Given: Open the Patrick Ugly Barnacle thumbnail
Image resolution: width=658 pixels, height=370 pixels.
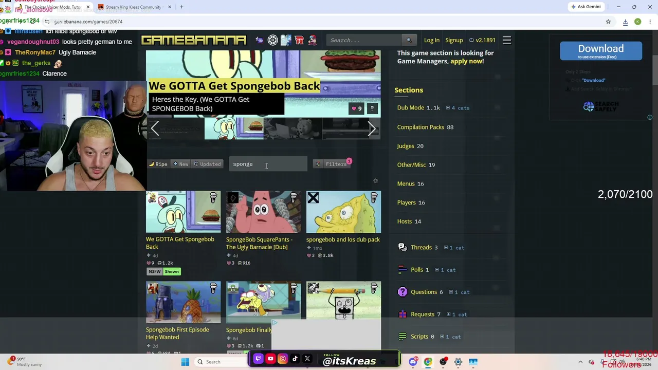Looking at the screenshot, I should [x=264, y=212].
